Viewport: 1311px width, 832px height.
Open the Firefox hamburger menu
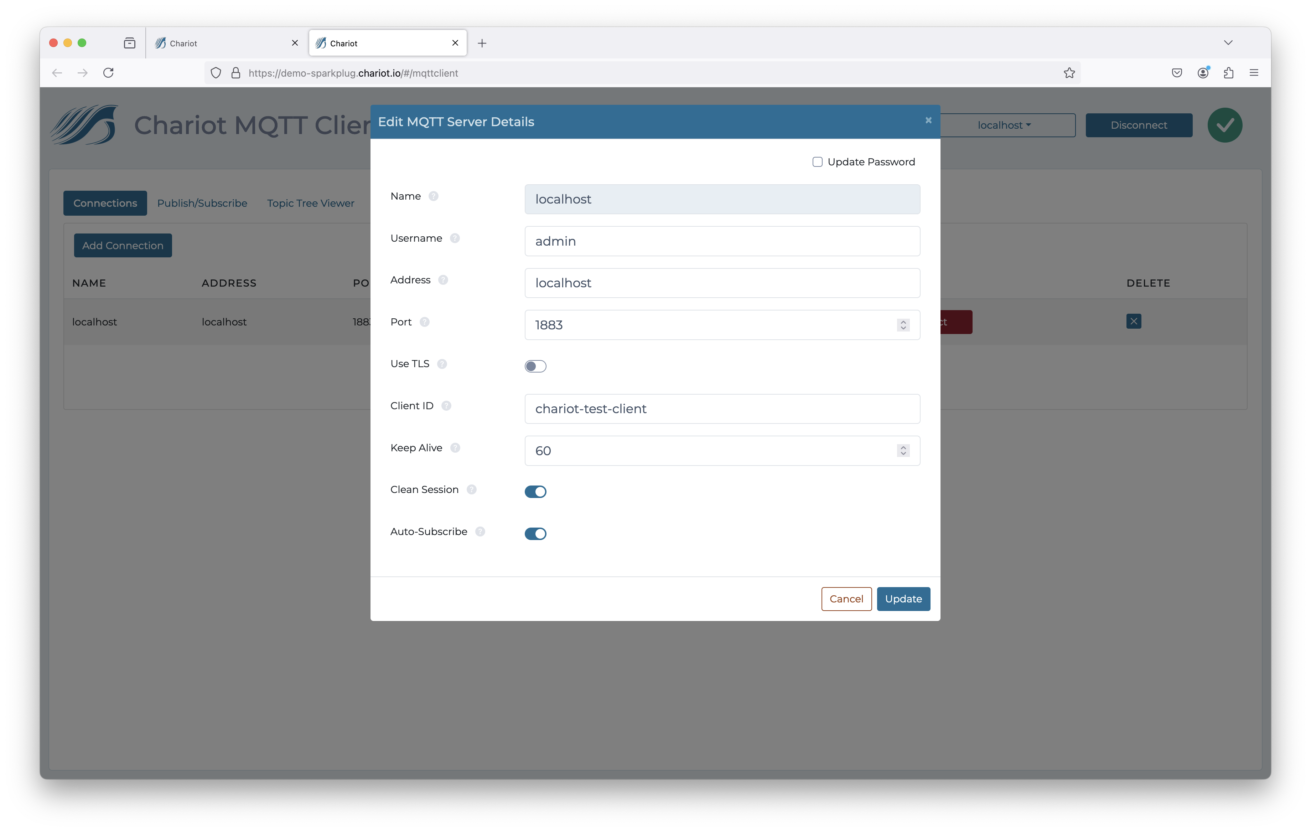[x=1254, y=73]
